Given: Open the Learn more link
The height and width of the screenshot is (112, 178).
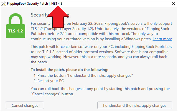Looking at the screenshot, I should point(162,39).
